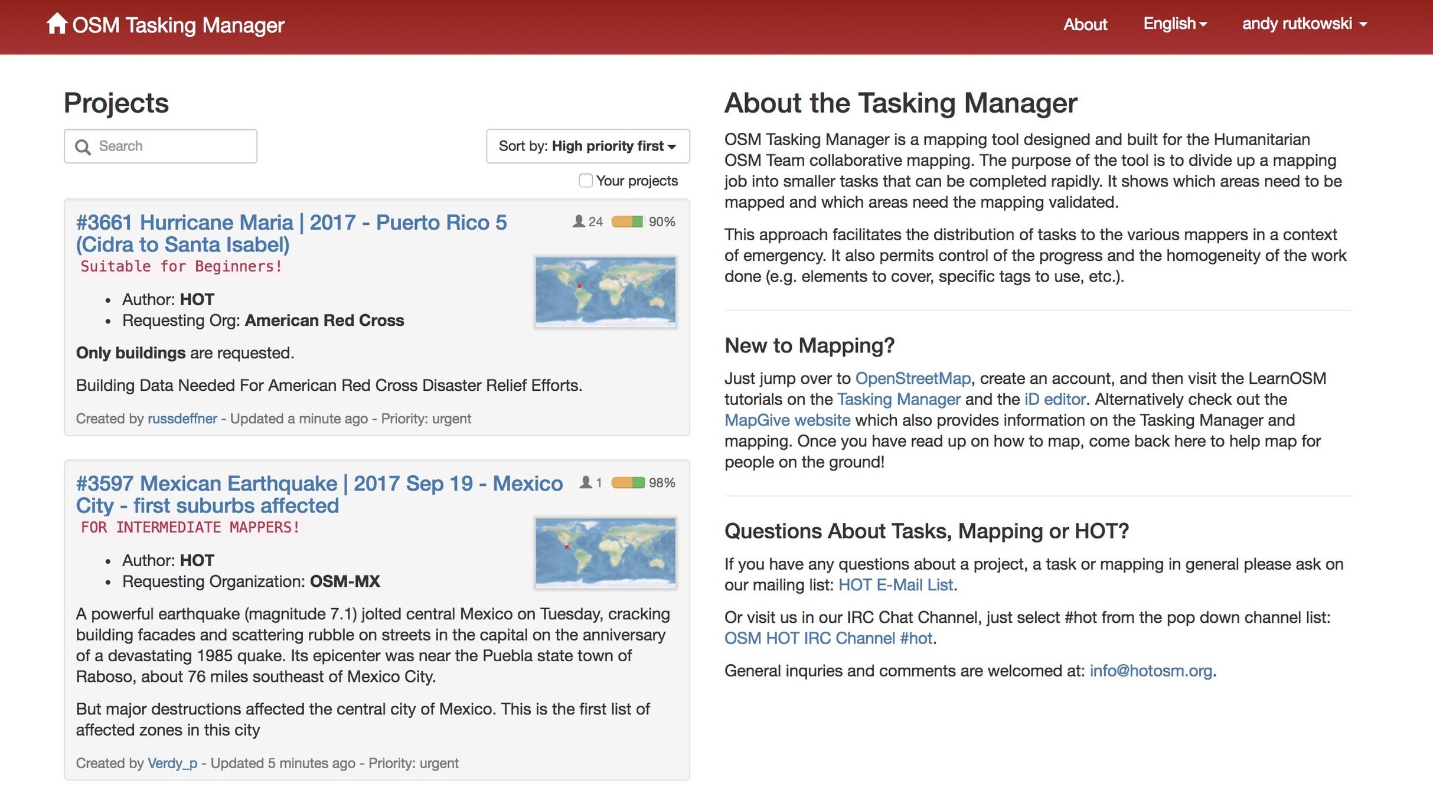Open the About page from navbar
Viewport: 1433px width, 797px height.
[1085, 24]
